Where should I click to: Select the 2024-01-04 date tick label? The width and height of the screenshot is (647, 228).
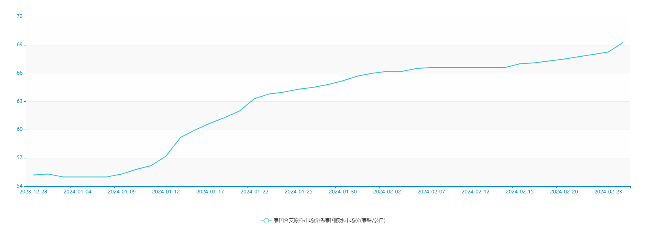coord(77,192)
